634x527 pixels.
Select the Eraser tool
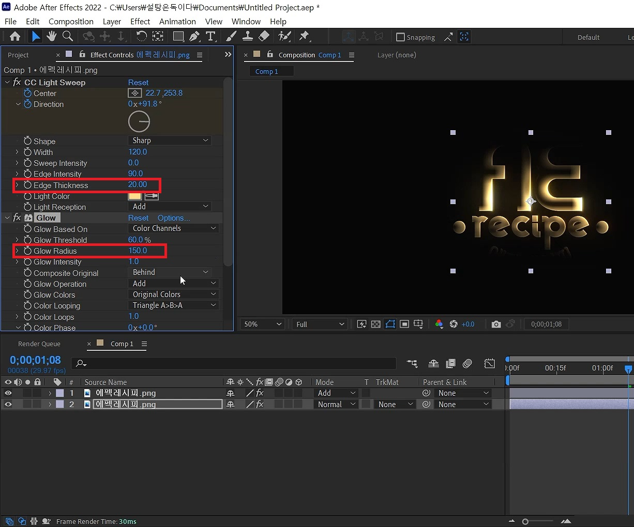click(264, 37)
